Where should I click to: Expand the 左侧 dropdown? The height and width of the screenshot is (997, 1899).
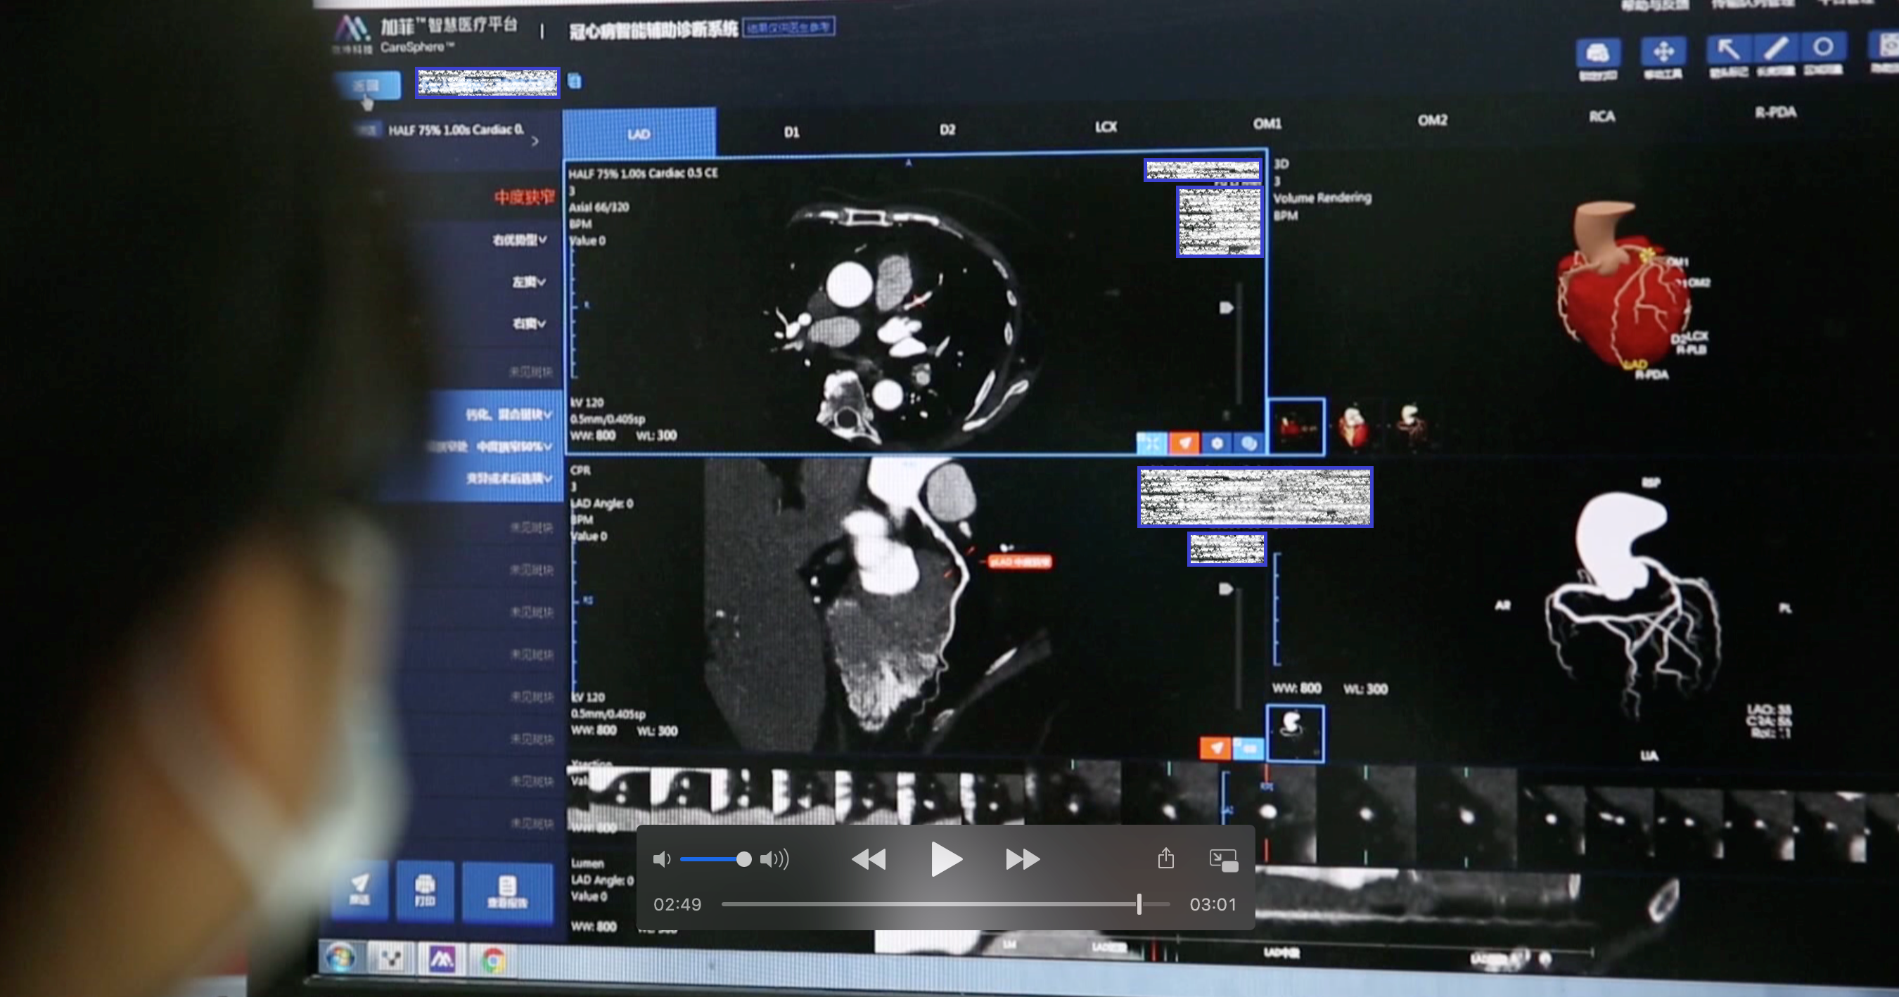(x=529, y=281)
